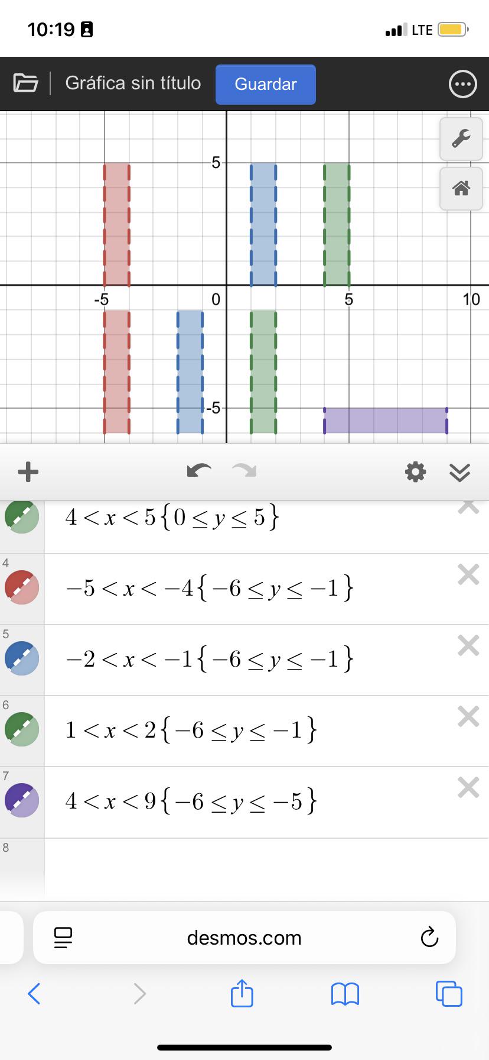
Task: Open the three-dots options menu
Action: (x=462, y=84)
